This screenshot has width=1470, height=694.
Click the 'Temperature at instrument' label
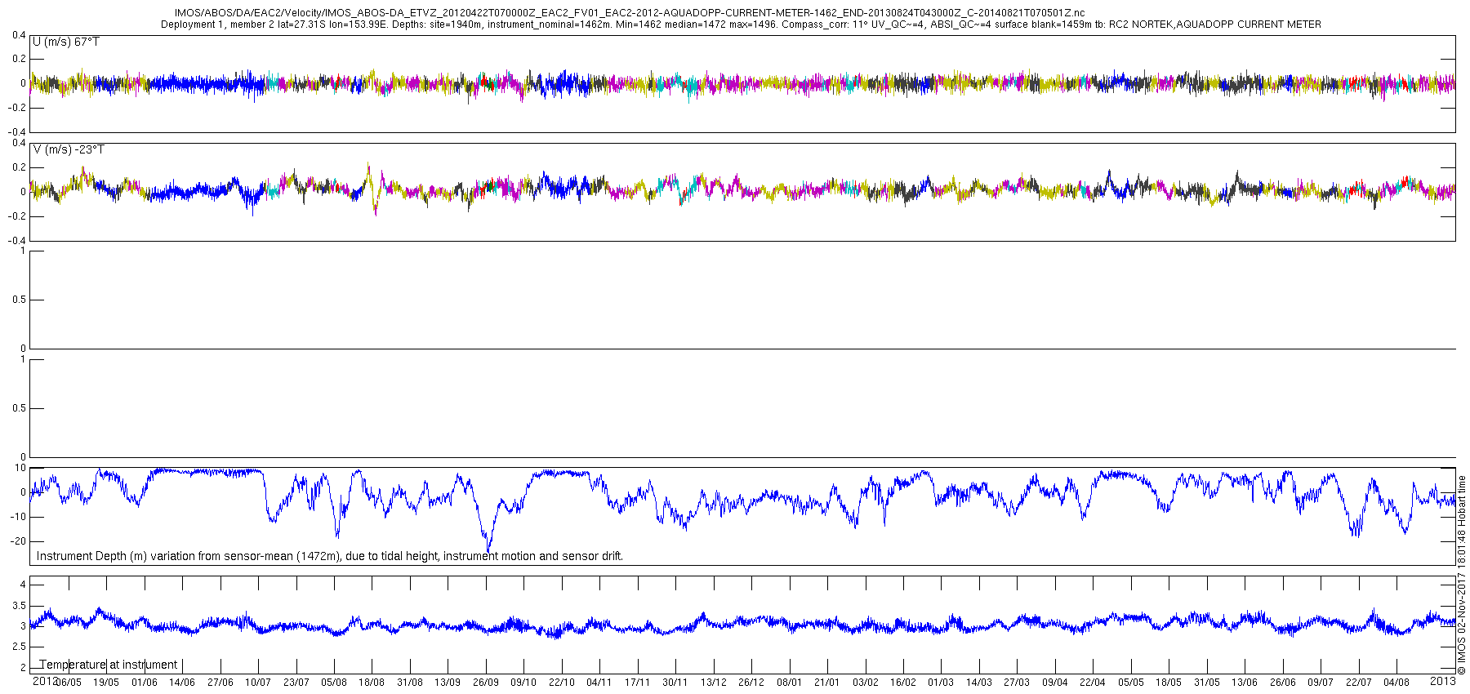[x=109, y=665]
